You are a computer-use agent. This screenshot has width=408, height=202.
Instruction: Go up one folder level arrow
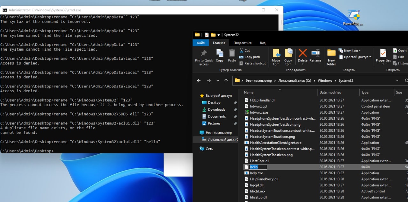click(226, 81)
